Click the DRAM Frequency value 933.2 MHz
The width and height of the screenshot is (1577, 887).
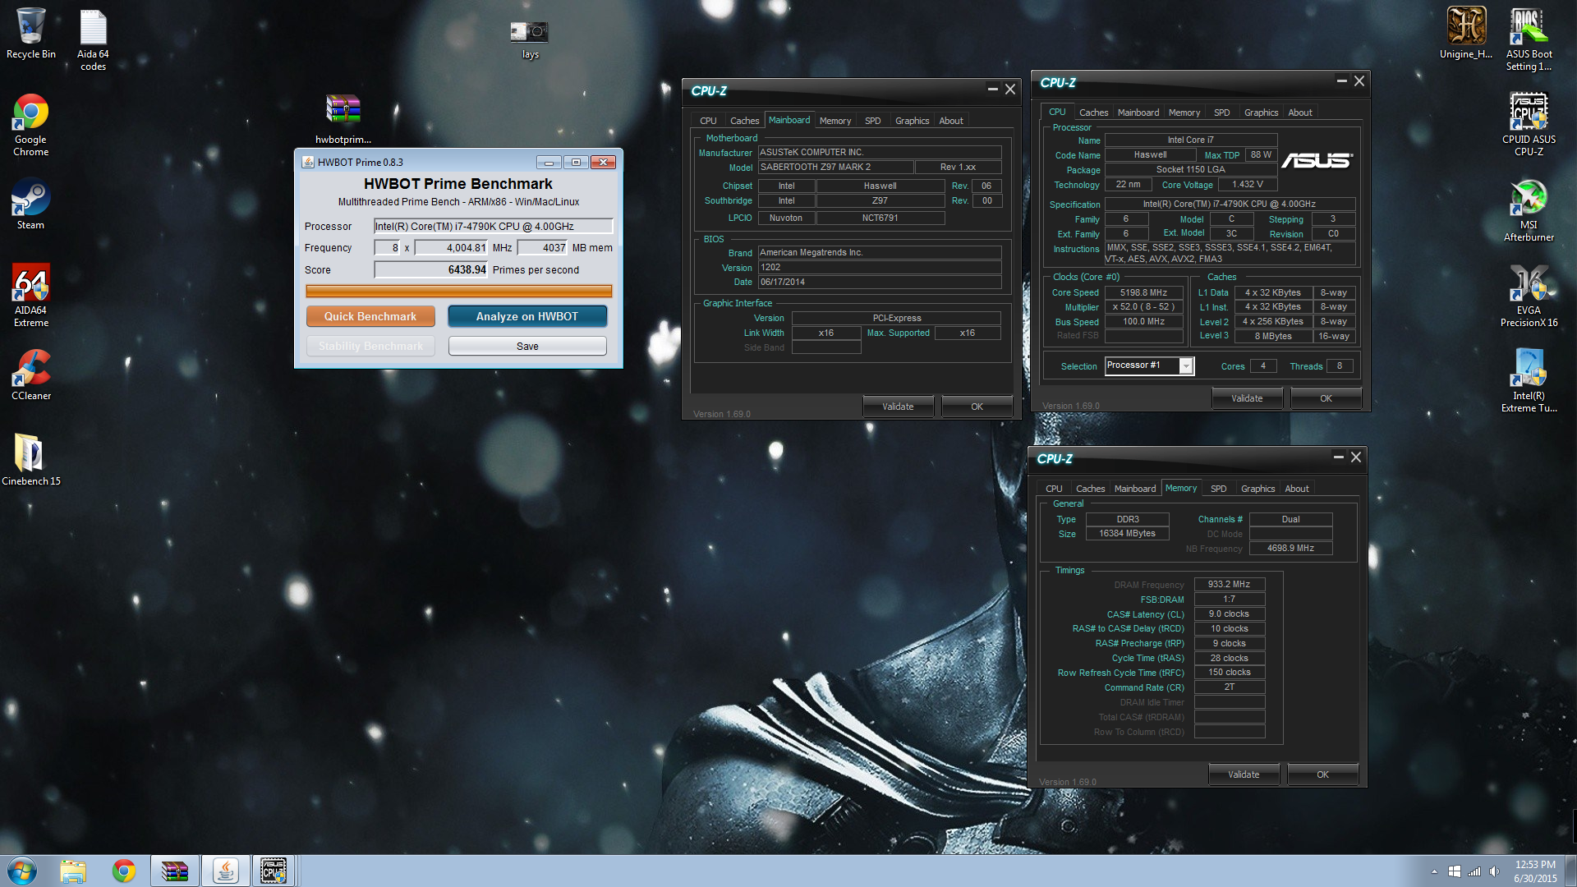coord(1229,584)
